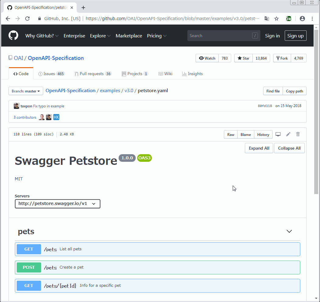Open the Why GitHub? dropdown
This screenshot has width=320, height=302.
[x=42, y=36]
